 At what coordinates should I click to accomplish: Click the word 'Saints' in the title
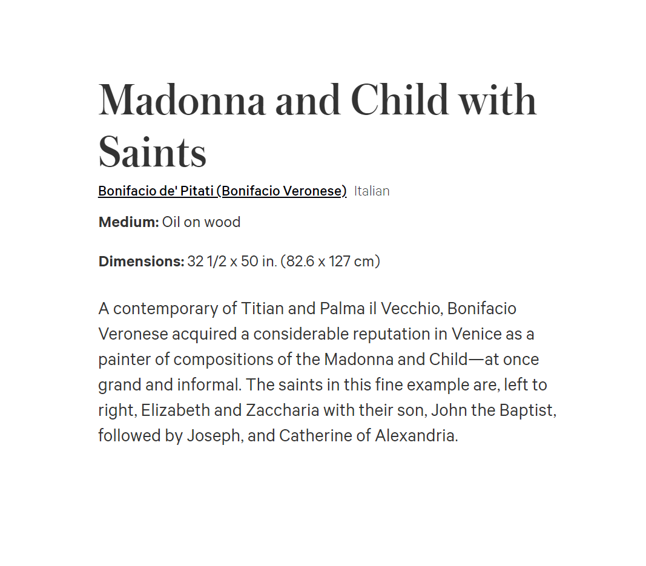coord(152,152)
